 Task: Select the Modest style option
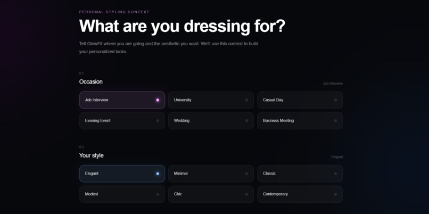[122, 194]
